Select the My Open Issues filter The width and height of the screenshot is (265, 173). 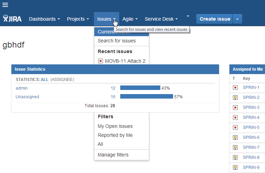(122, 126)
